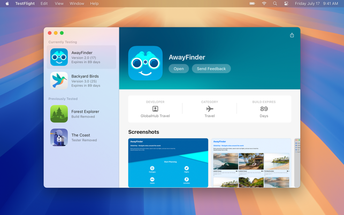Click the AwayFinder heading in header

tap(187, 57)
